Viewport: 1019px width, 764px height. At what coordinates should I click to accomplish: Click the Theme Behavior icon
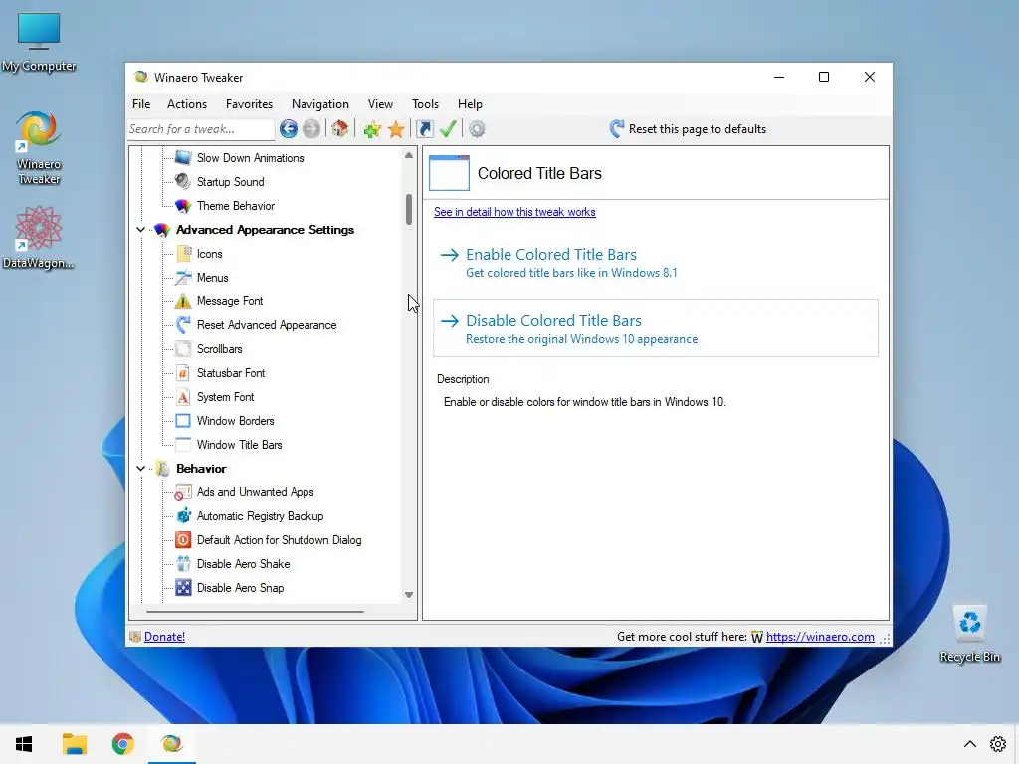(183, 206)
